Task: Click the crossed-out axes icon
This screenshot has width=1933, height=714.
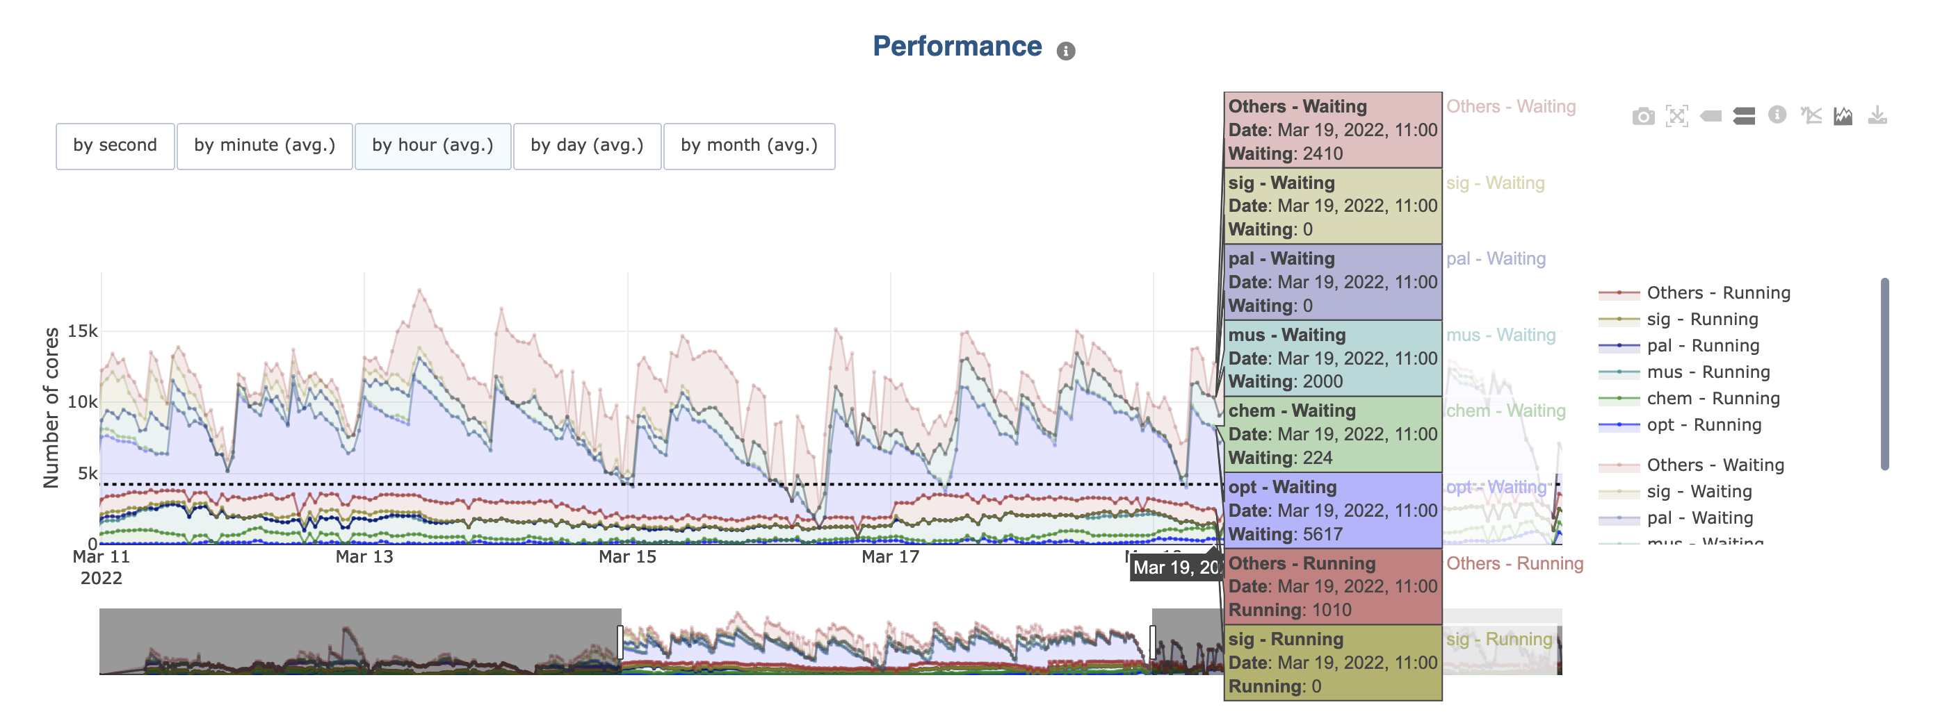Action: coord(1811,115)
